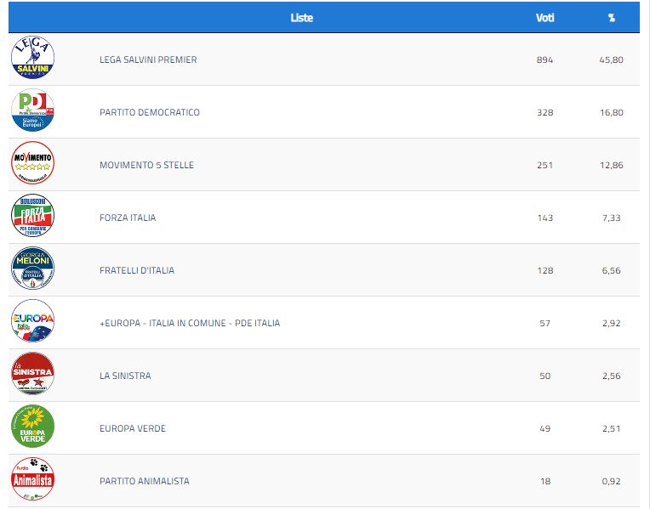
Task: Click the FRATELLI D'ITALIA list name
Action: tap(137, 270)
